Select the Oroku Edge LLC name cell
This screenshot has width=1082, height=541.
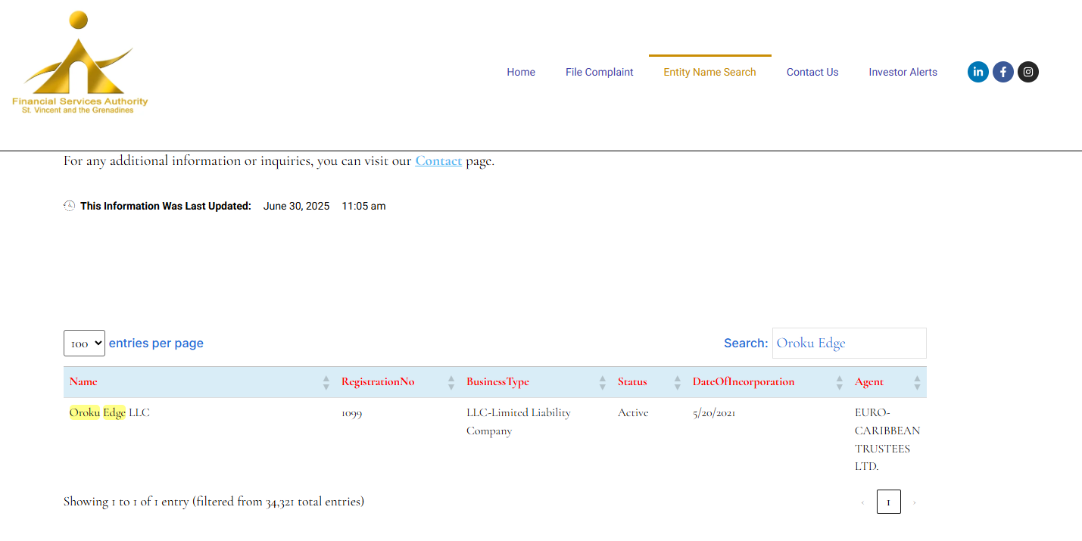[110, 412]
